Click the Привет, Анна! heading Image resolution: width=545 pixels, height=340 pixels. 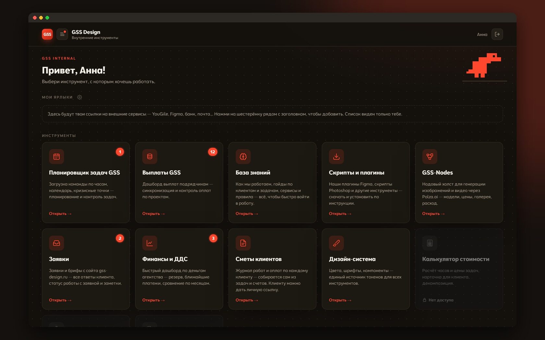74,70
